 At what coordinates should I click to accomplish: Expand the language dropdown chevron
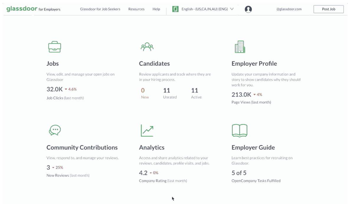[x=232, y=9]
